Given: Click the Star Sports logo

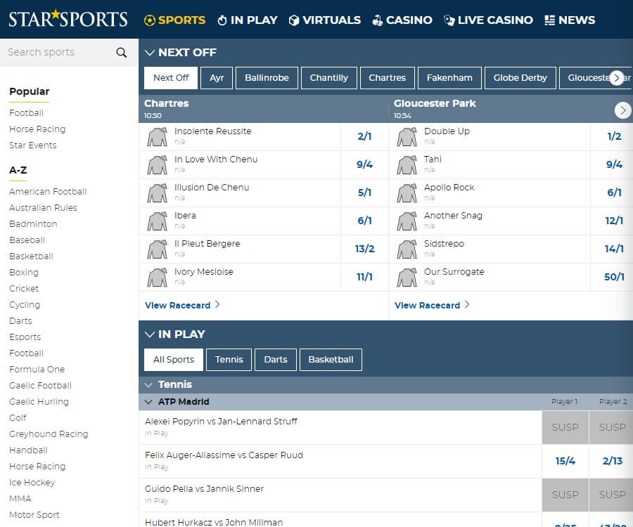Looking at the screenshot, I should click(x=68, y=18).
